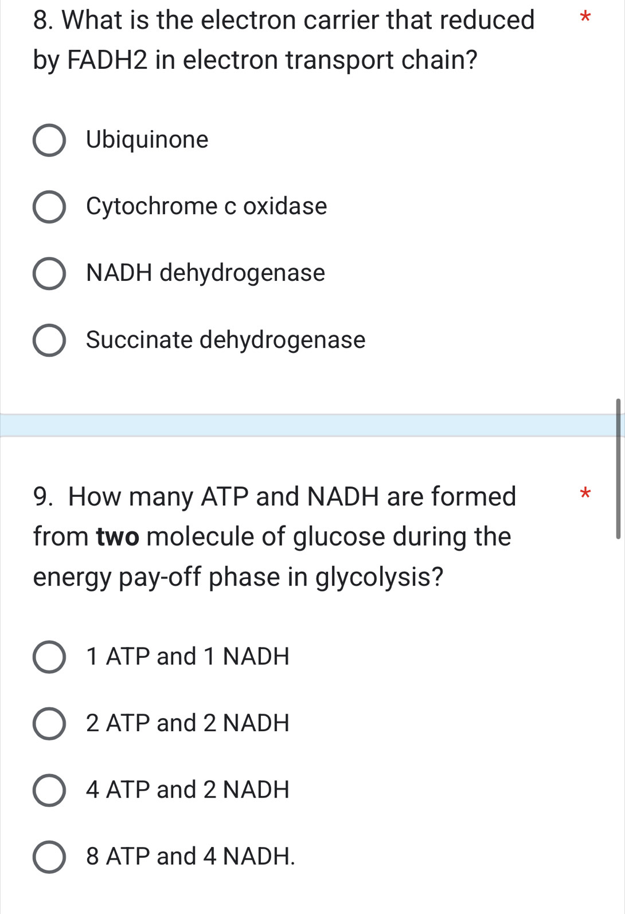Image resolution: width=625 pixels, height=914 pixels.
Task: Click the 8 ATP and 4 NADH label
Action: click(x=189, y=857)
